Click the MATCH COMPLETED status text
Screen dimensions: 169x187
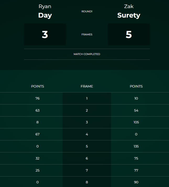tap(87, 54)
